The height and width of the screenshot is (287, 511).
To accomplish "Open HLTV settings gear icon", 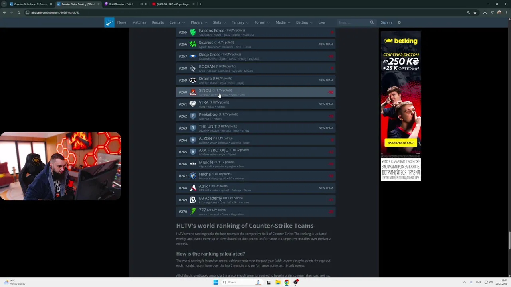I will pos(399,22).
